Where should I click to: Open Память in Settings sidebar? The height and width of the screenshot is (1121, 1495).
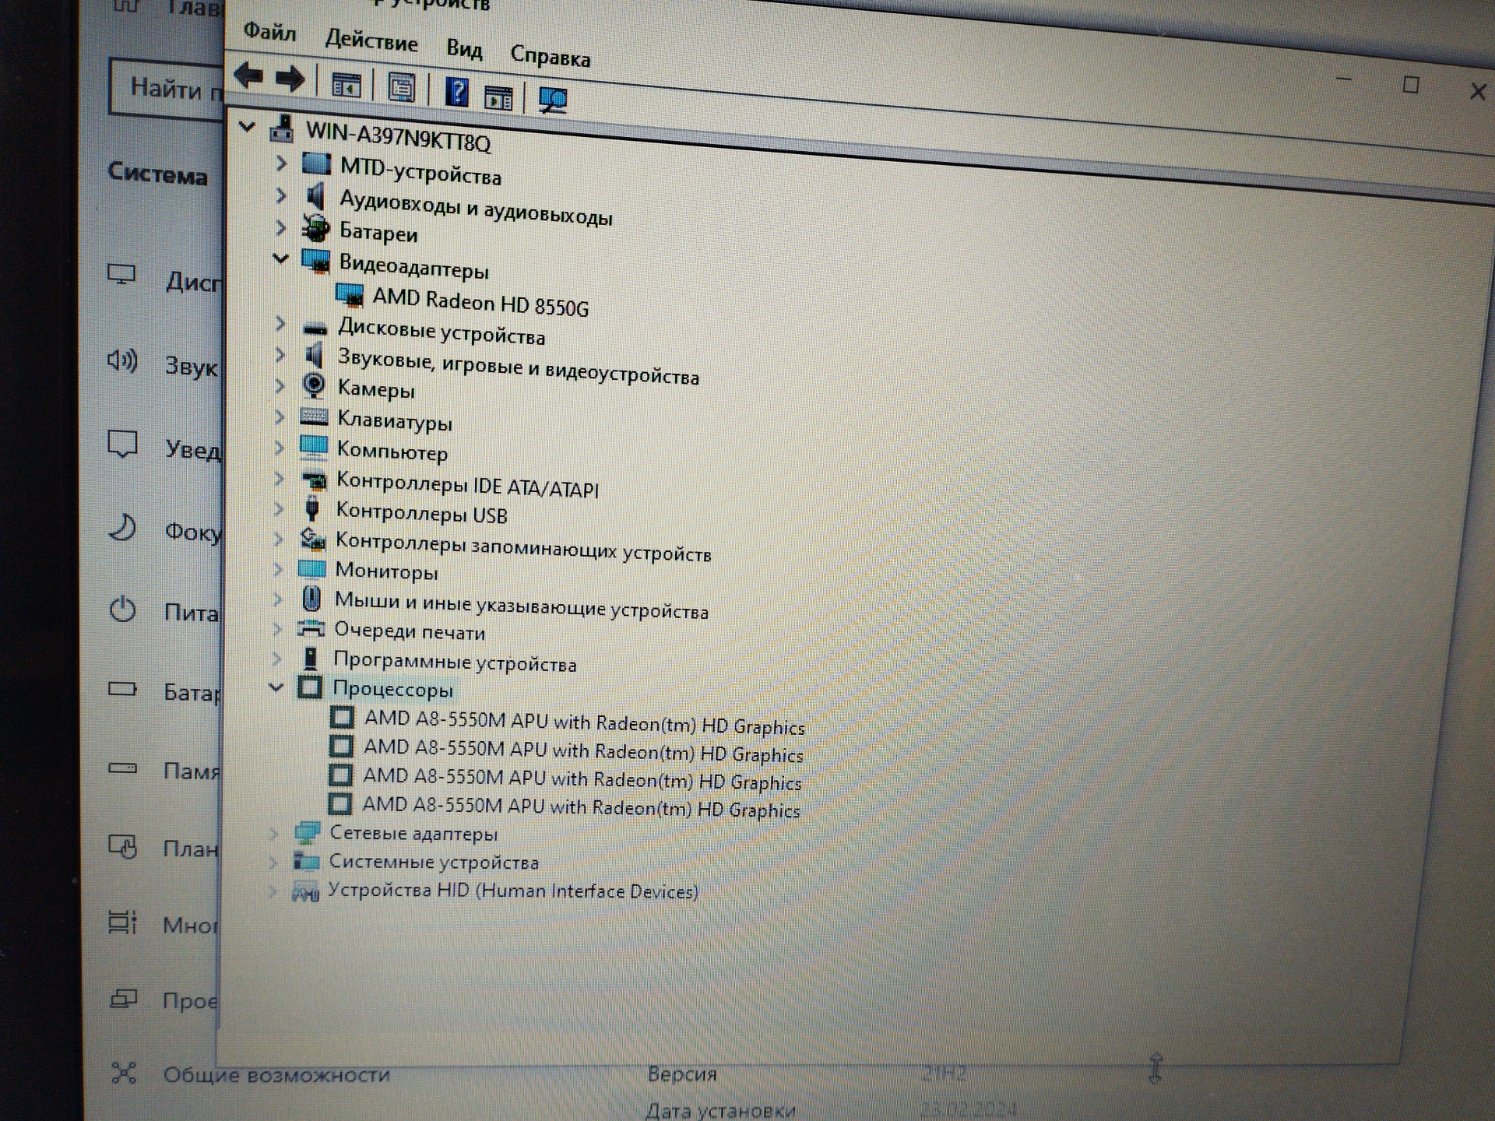click(192, 771)
